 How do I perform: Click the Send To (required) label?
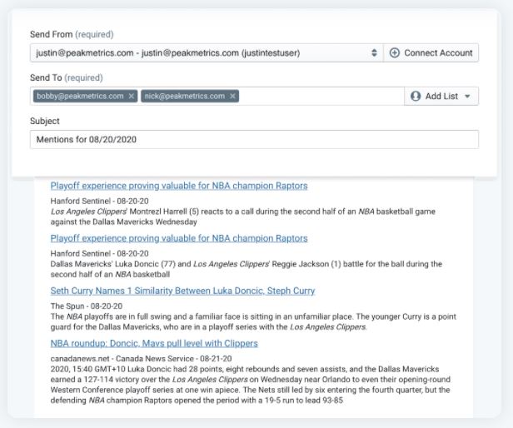pyautogui.click(x=67, y=78)
